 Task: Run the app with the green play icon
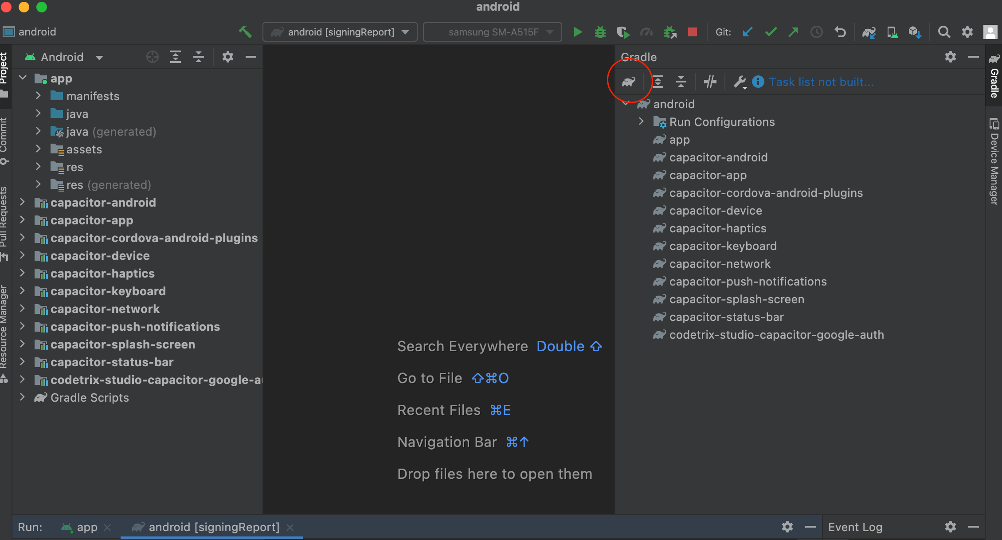tap(577, 31)
